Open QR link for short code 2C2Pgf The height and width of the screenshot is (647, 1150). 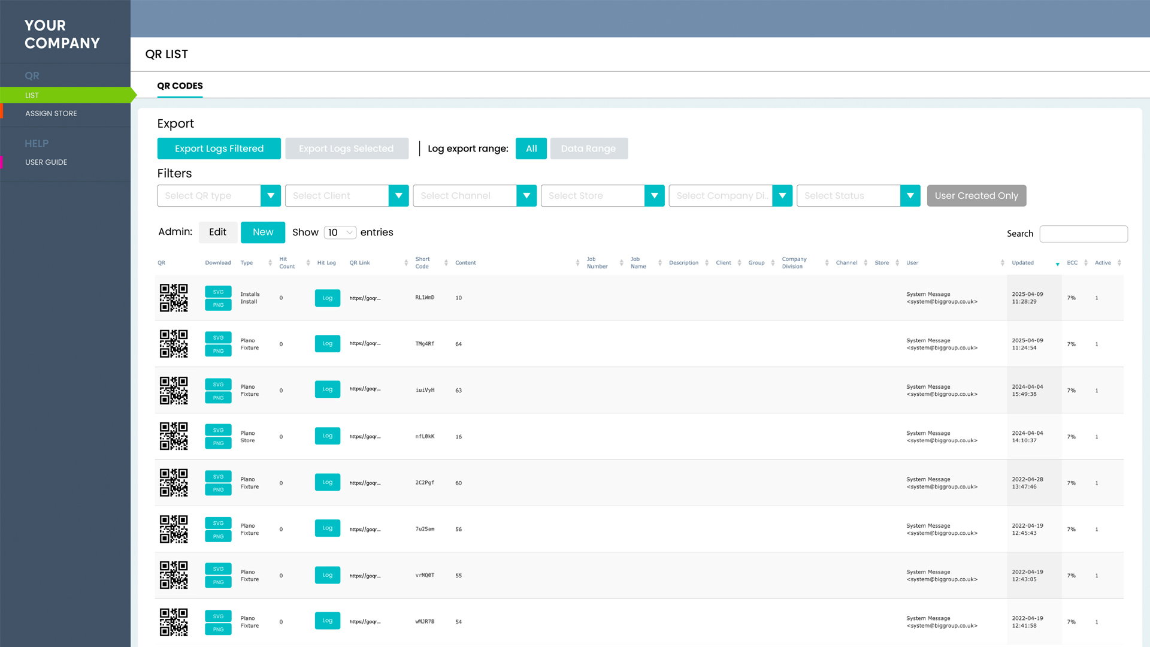point(365,483)
